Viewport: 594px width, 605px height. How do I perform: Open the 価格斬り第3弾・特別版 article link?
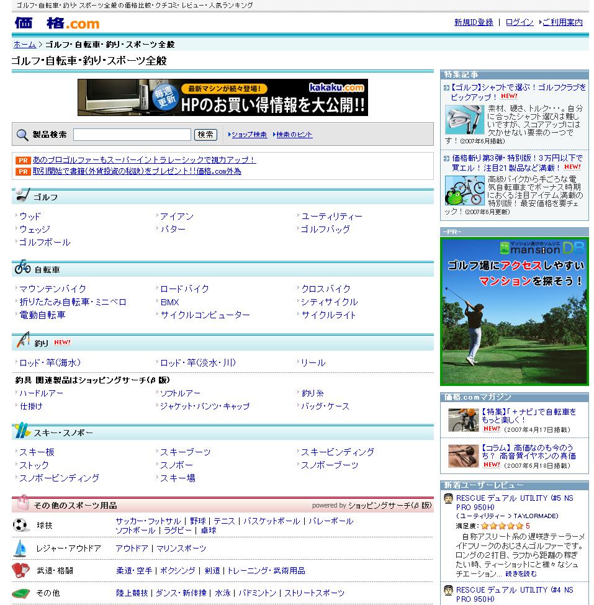coord(517,163)
